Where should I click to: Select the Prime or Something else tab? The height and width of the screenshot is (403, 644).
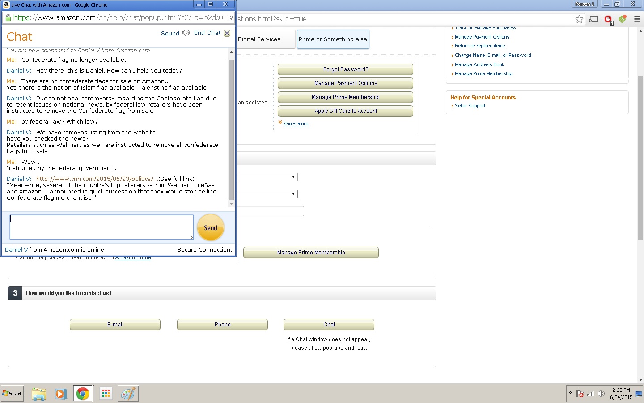click(333, 39)
